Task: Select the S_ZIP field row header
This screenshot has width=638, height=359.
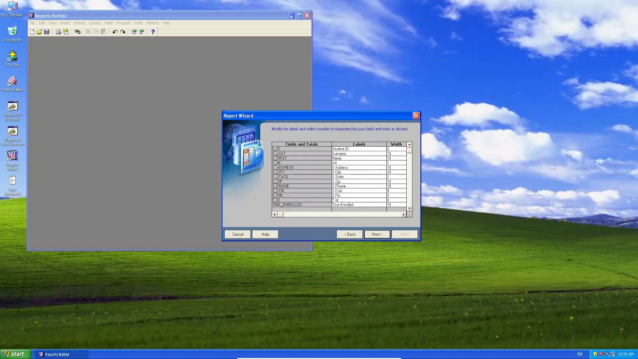Action: pyautogui.click(x=302, y=181)
